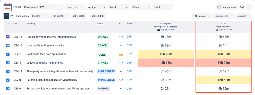
Task: Open the Project Development [DEV] dropdown
Action: tap(43, 7)
